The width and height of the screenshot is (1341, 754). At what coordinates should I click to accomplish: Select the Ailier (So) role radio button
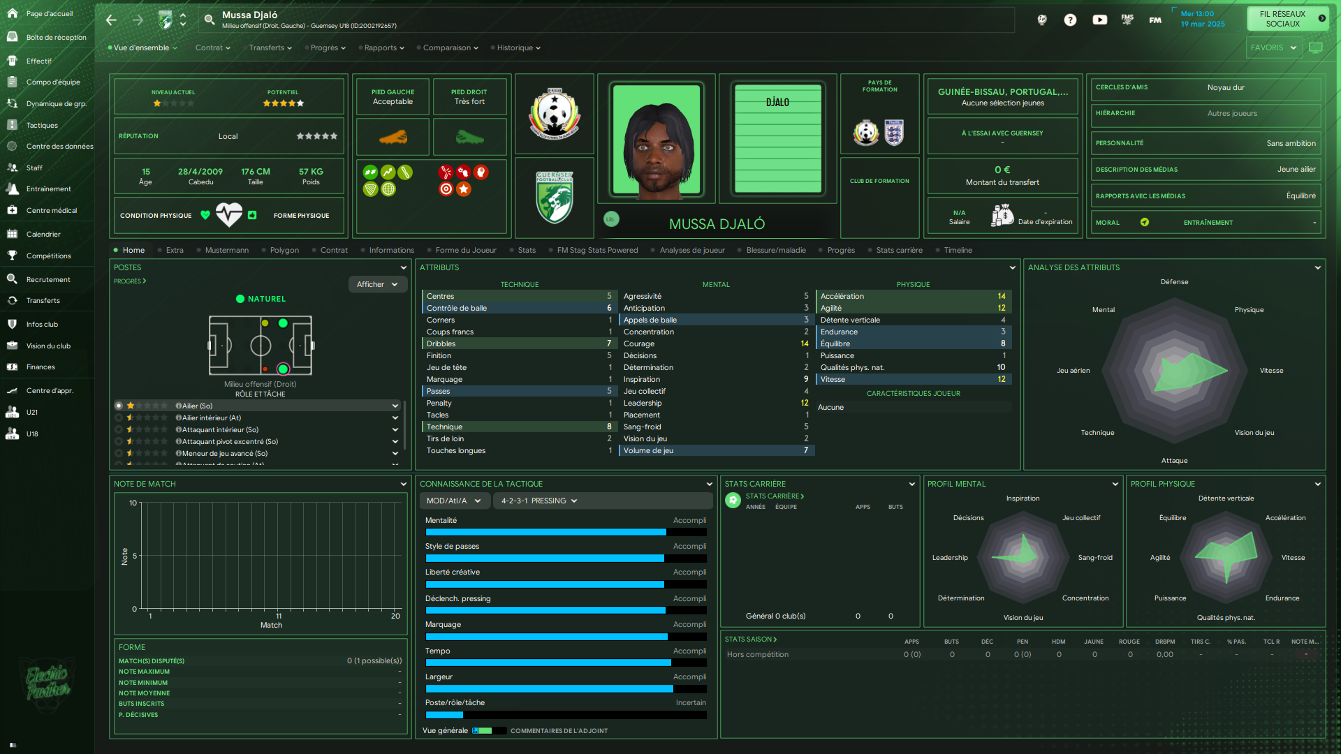[x=119, y=406]
